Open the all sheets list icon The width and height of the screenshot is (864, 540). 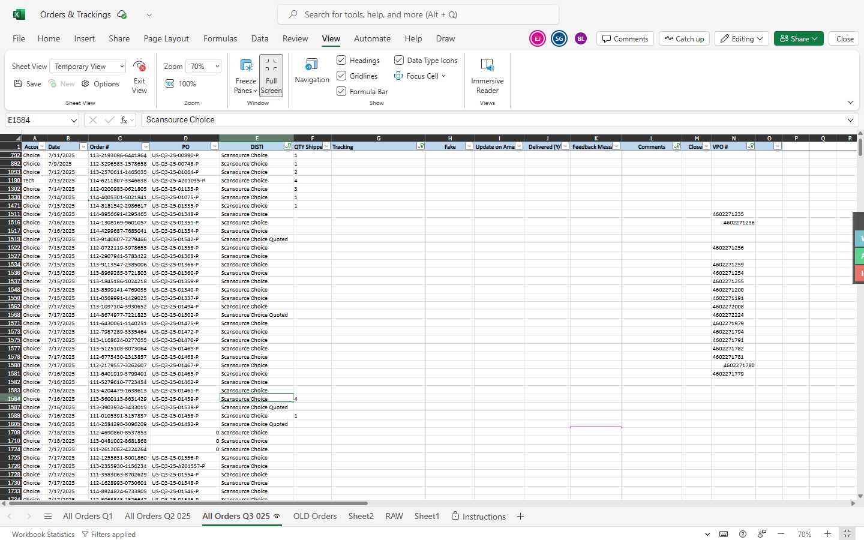click(x=48, y=517)
